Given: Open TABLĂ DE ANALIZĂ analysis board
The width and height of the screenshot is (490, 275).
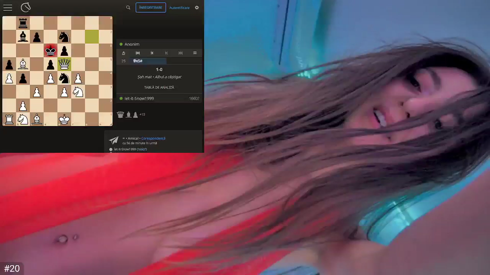Looking at the screenshot, I should [159, 87].
